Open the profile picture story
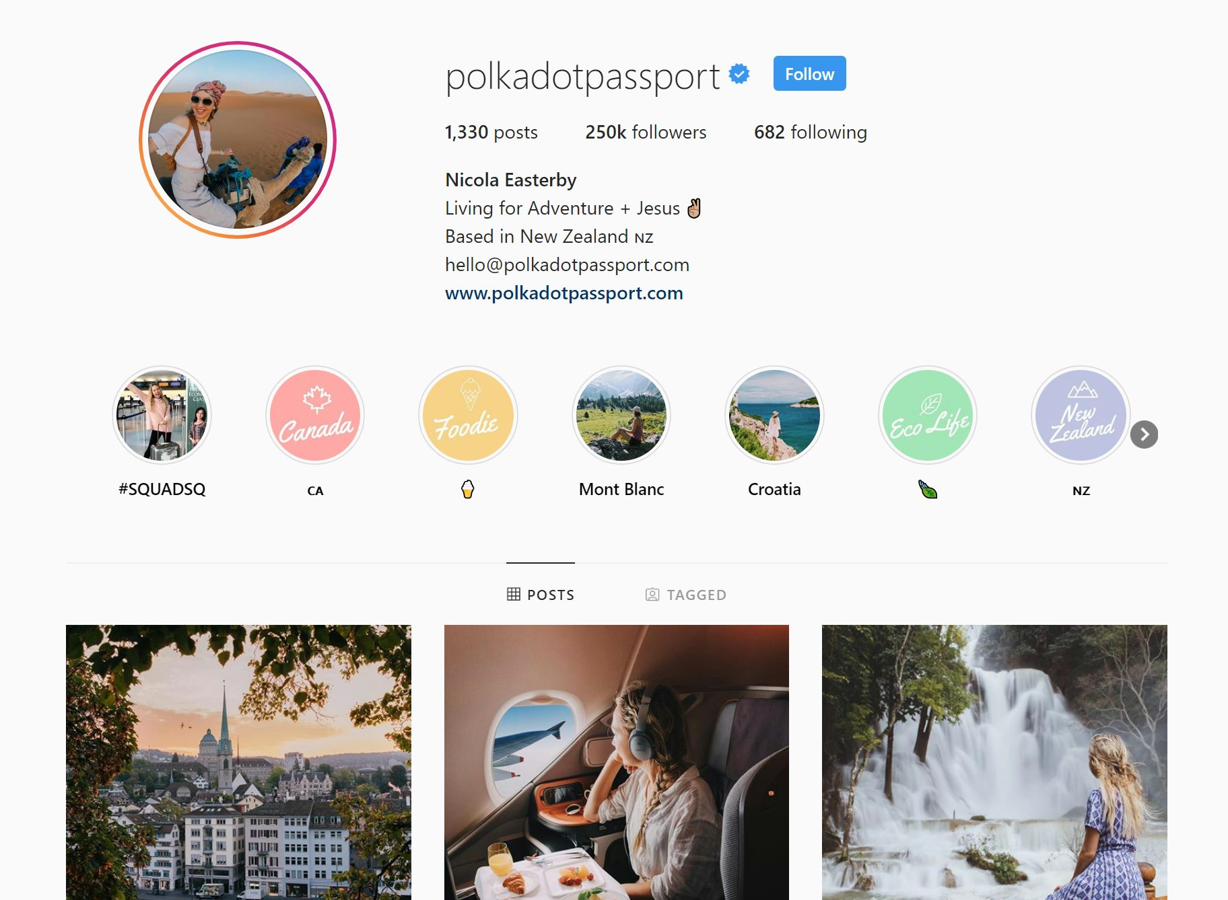This screenshot has width=1228, height=900. [238, 140]
